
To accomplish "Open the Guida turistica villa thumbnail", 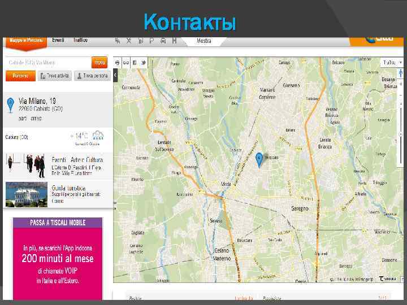I will [x=27, y=194].
